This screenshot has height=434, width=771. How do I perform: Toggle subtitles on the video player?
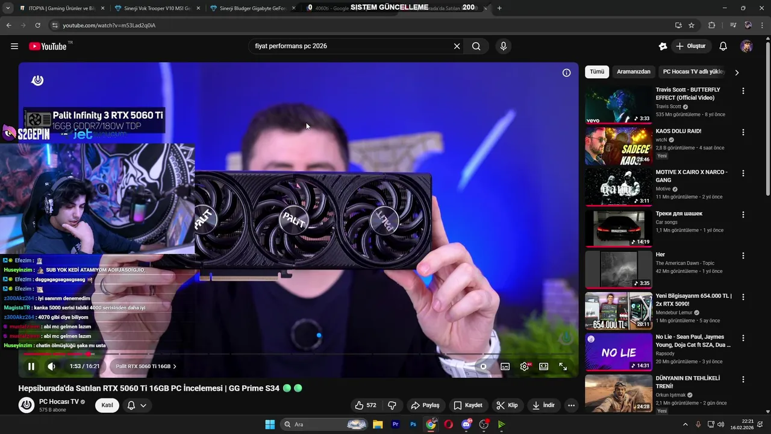tap(505, 366)
